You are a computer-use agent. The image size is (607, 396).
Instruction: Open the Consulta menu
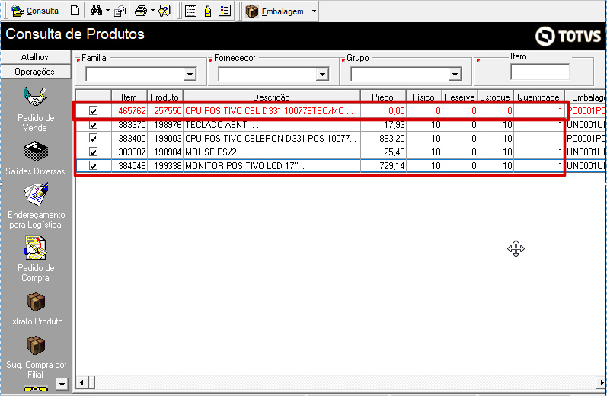coord(35,11)
